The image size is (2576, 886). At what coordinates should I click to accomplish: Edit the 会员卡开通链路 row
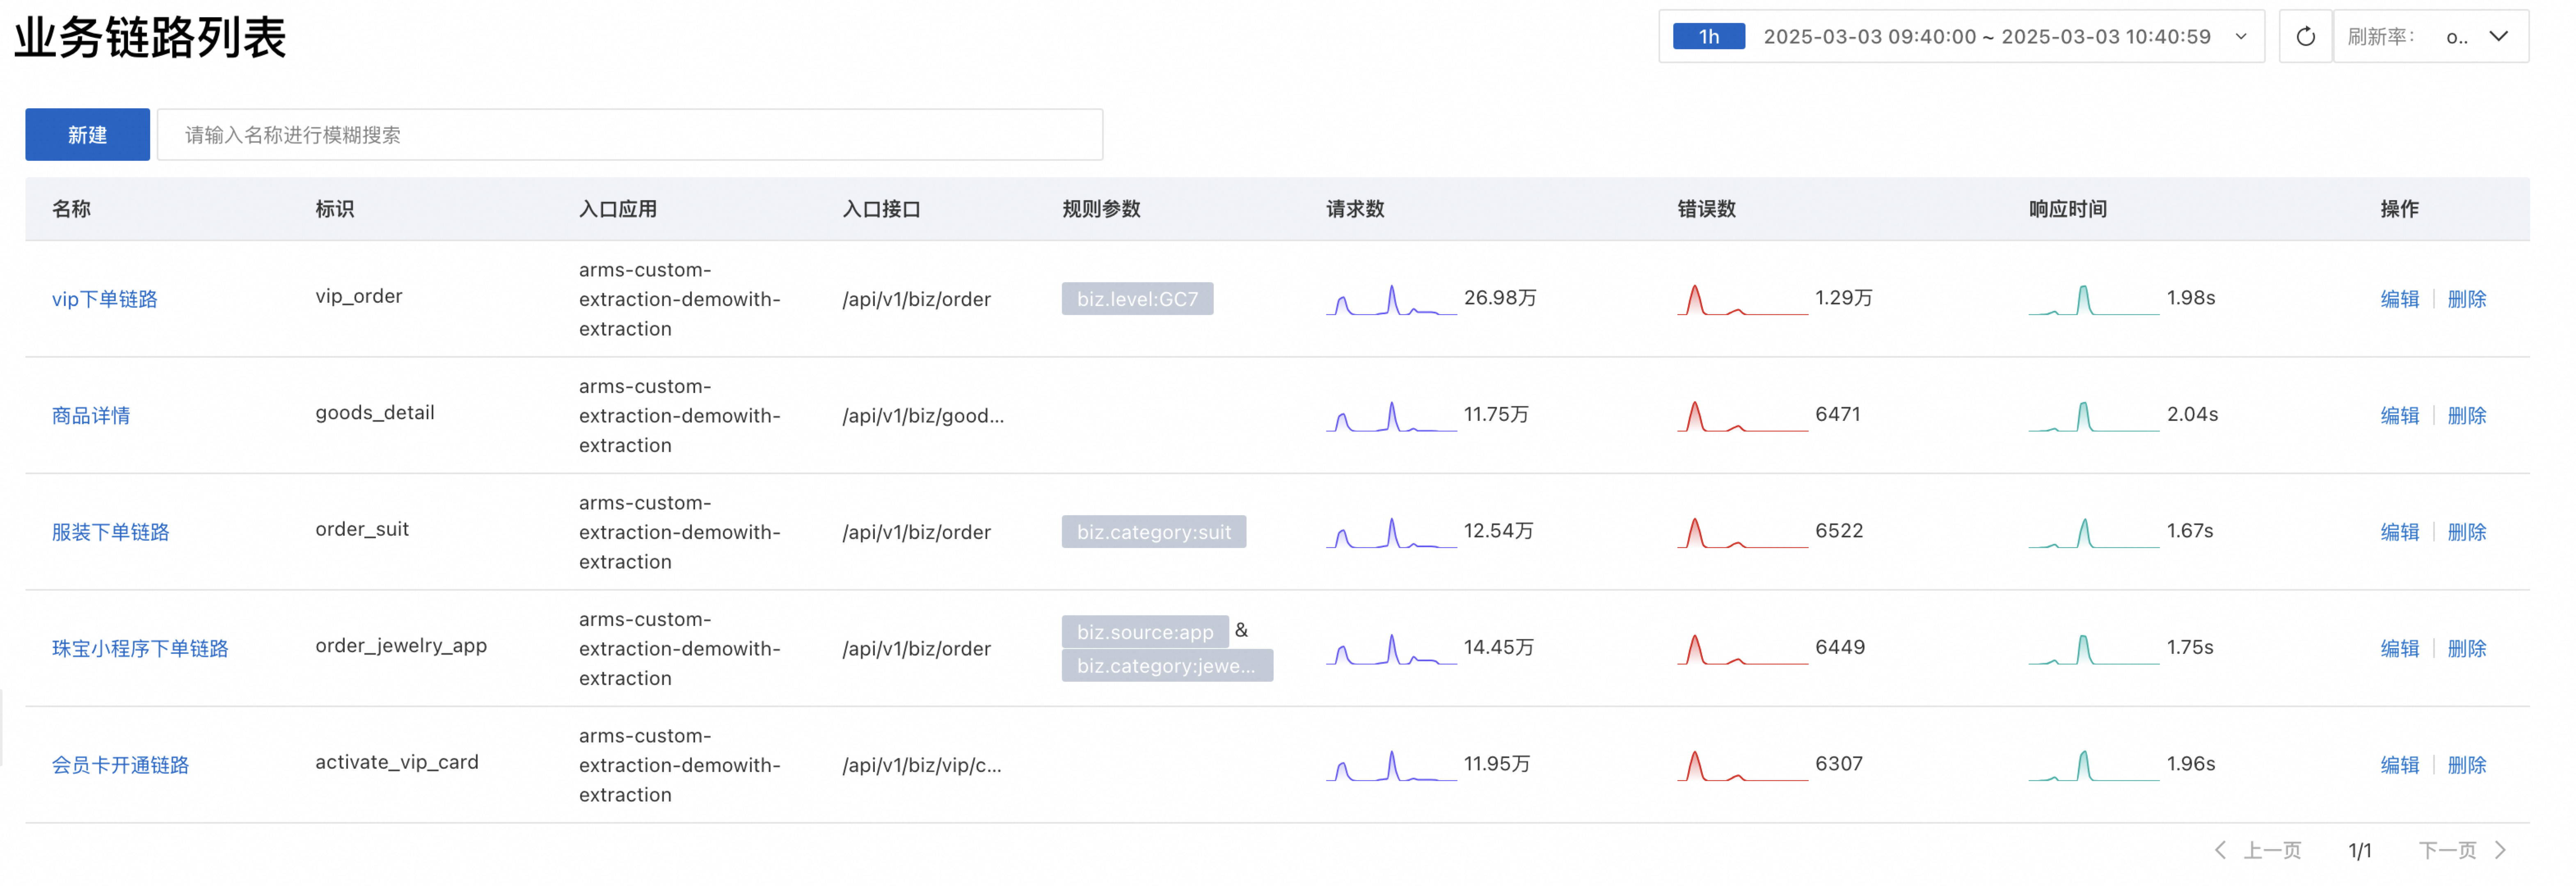[2399, 765]
